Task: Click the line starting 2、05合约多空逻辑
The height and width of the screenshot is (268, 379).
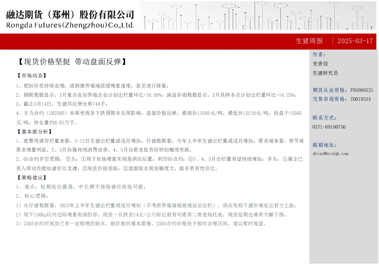Action: click(159, 159)
